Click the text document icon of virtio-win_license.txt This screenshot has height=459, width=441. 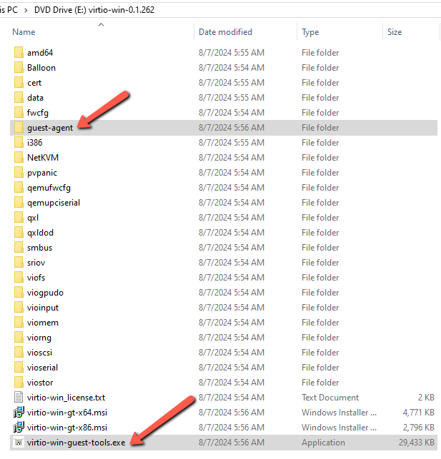[x=19, y=397]
